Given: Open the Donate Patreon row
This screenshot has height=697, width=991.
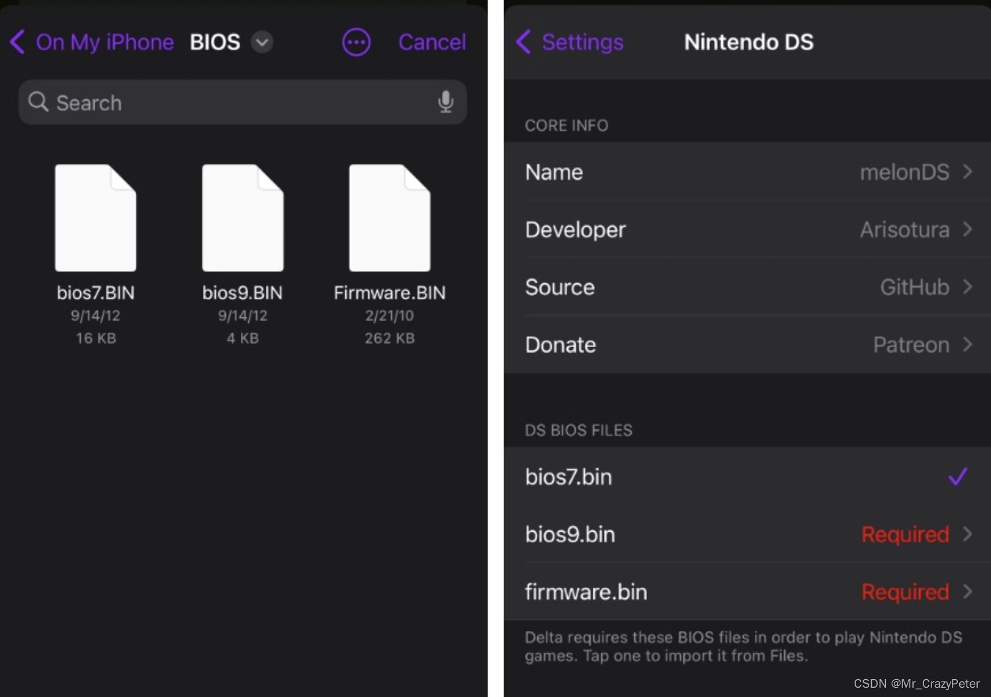Looking at the screenshot, I should (x=748, y=345).
